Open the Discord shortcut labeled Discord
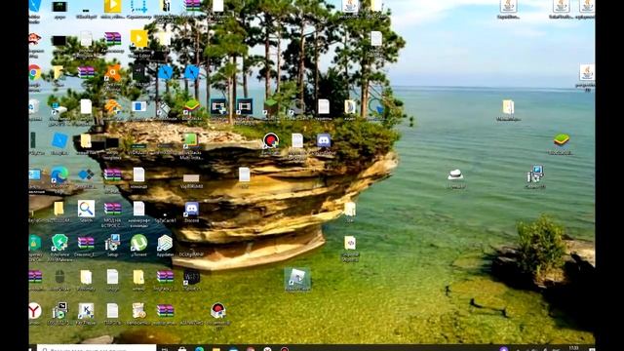This screenshot has width=624, height=351. coord(191,209)
